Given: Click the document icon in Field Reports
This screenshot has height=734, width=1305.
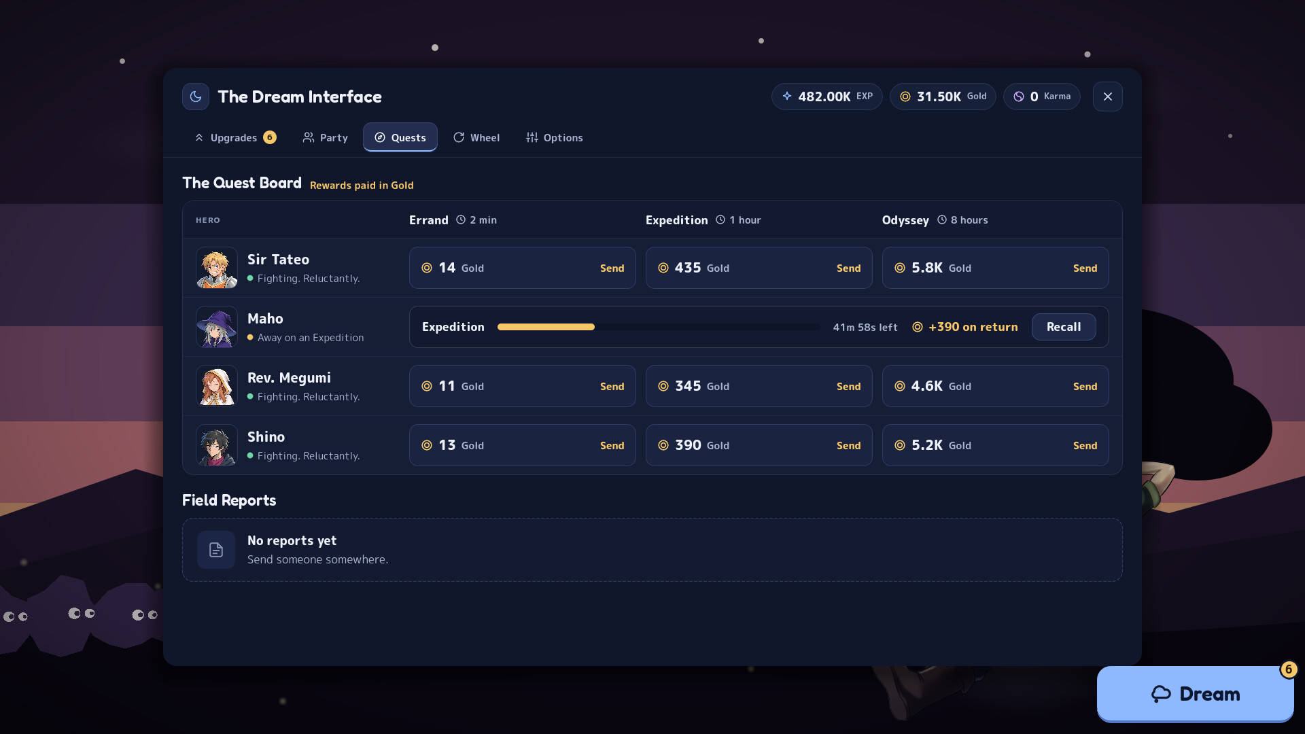Looking at the screenshot, I should coord(216,550).
